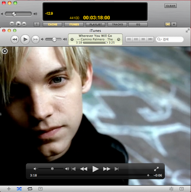Toggle the ITUNES button in top player
This screenshot has width=191, height=192.
coord(74,24)
